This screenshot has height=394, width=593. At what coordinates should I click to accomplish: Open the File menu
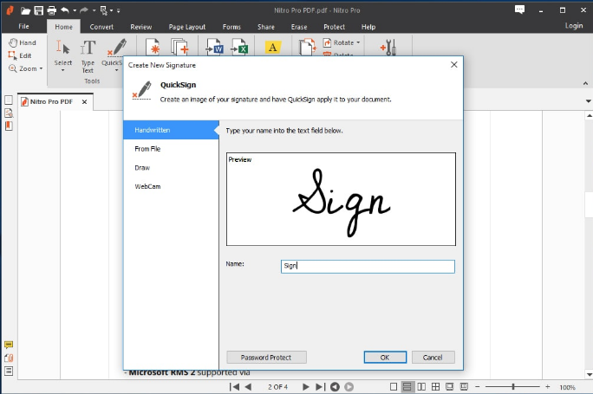[x=23, y=27]
